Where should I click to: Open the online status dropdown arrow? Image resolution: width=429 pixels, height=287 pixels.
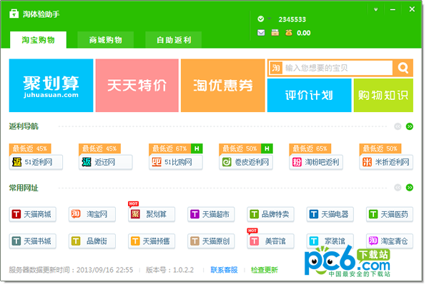270,19
